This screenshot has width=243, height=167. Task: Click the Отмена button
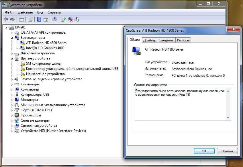227,151
